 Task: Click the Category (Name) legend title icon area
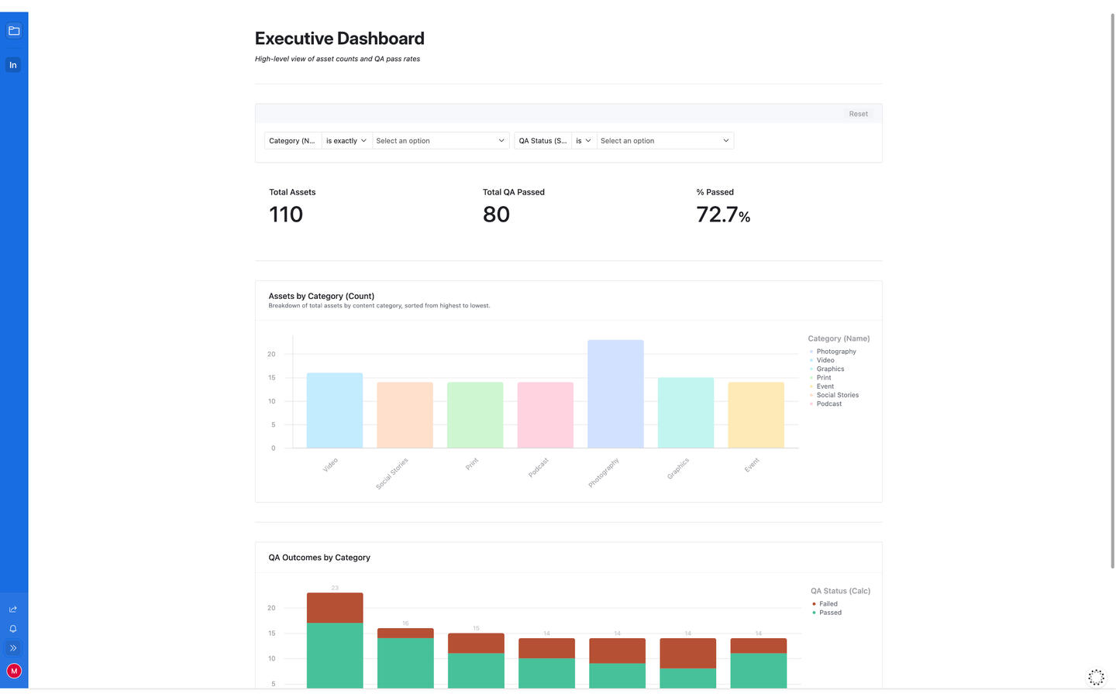[838, 338]
